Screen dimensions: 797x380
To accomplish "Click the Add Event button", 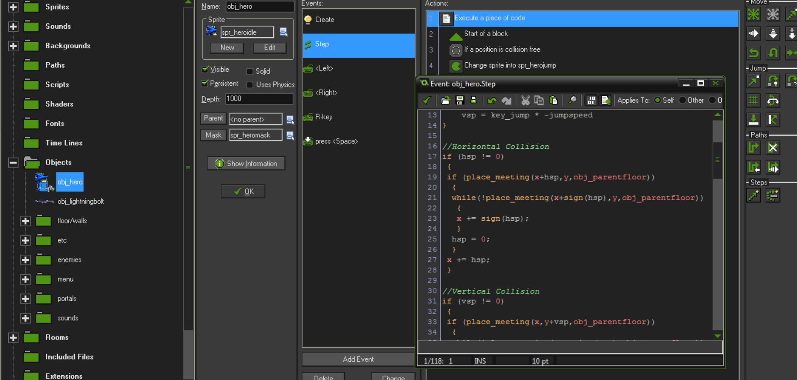I will tap(358, 359).
